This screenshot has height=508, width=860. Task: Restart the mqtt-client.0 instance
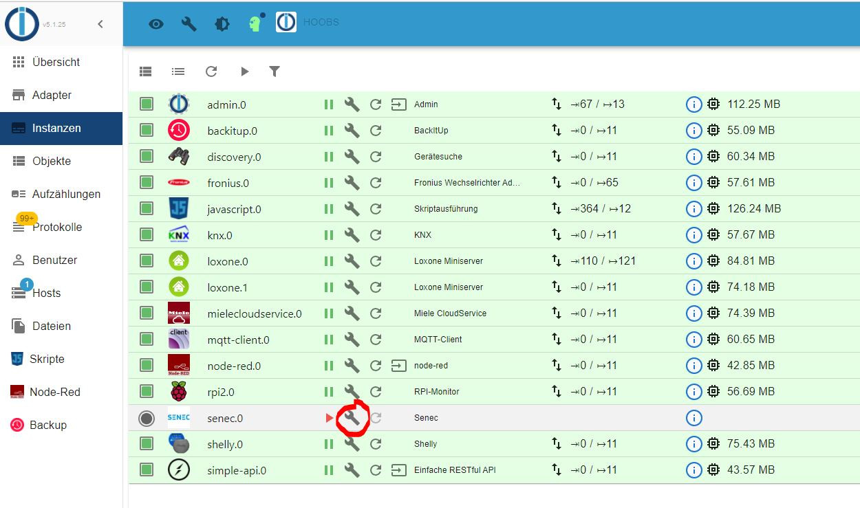tap(376, 340)
